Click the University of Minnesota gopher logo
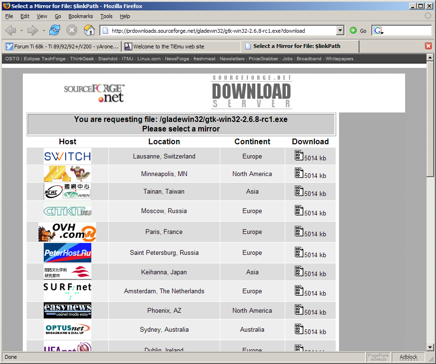436x364 pixels. (68, 174)
